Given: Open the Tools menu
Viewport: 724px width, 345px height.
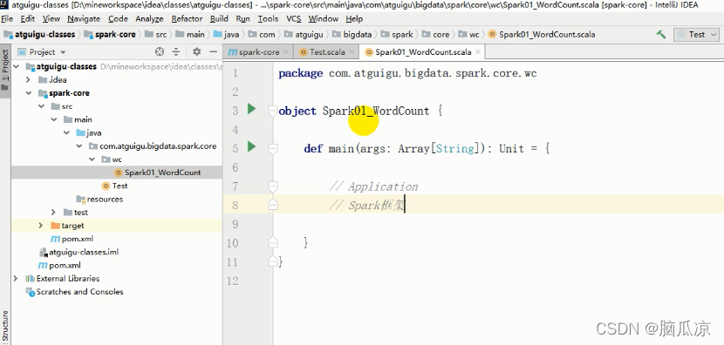Looking at the screenshot, I should [268, 19].
